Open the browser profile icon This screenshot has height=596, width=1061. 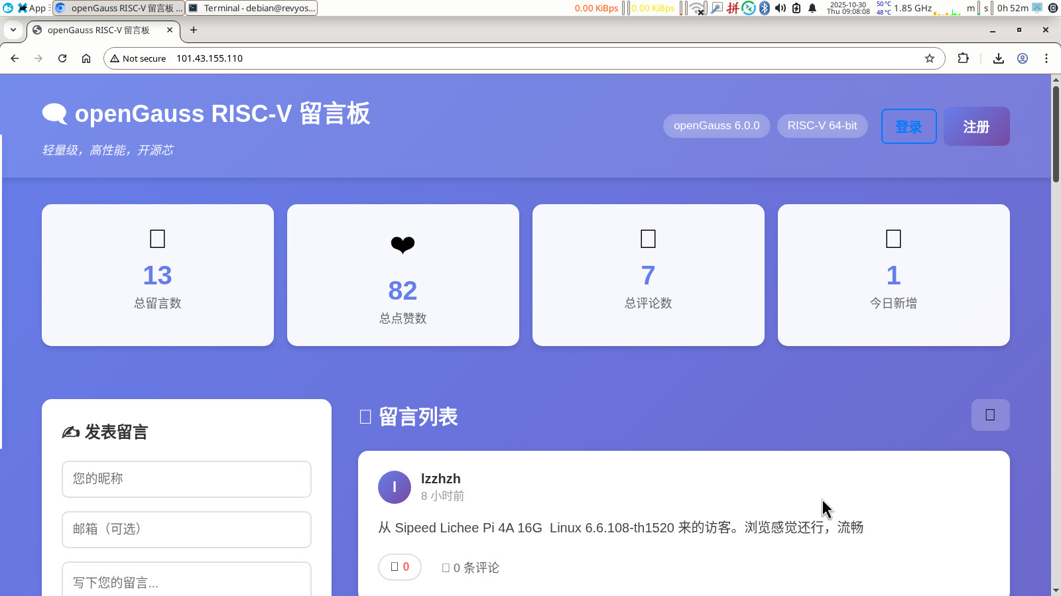[x=1023, y=58]
